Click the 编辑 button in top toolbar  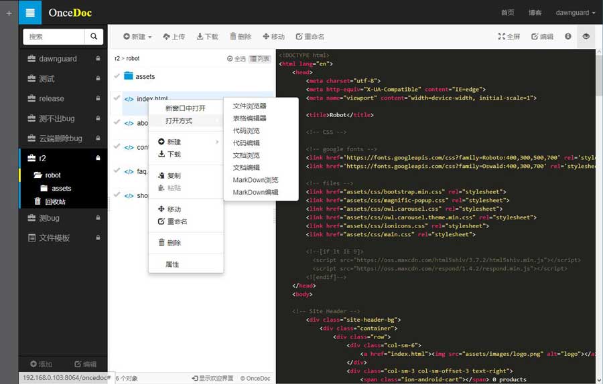click(542, 37)
